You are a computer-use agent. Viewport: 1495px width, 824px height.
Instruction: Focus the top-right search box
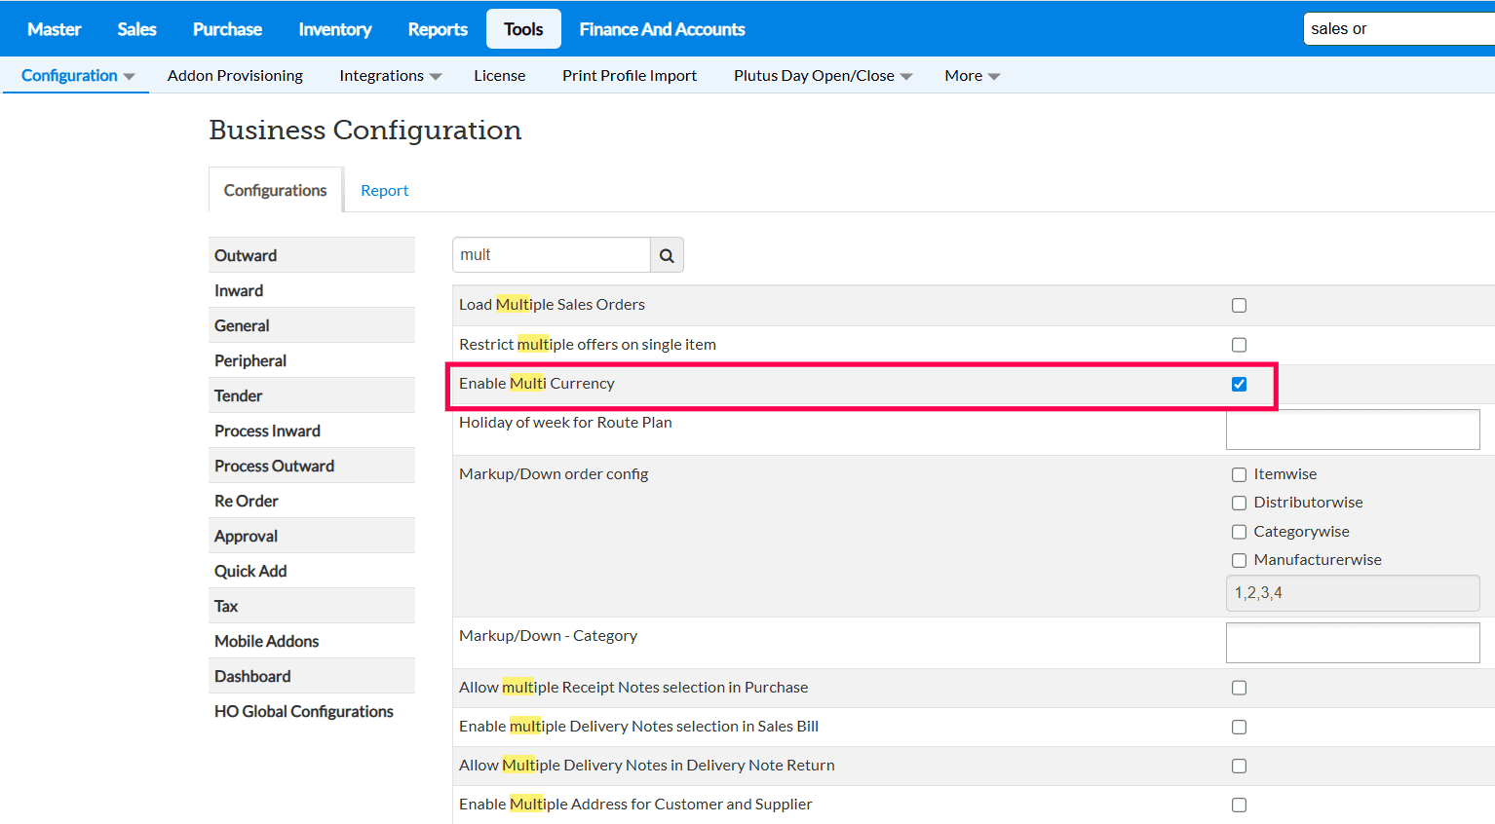(1399, 29)
